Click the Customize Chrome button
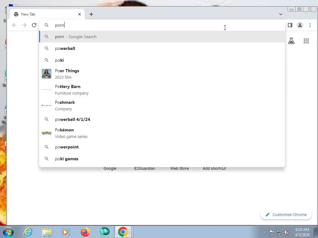Viewport: 318px width, 238px height. click(286, 214)
